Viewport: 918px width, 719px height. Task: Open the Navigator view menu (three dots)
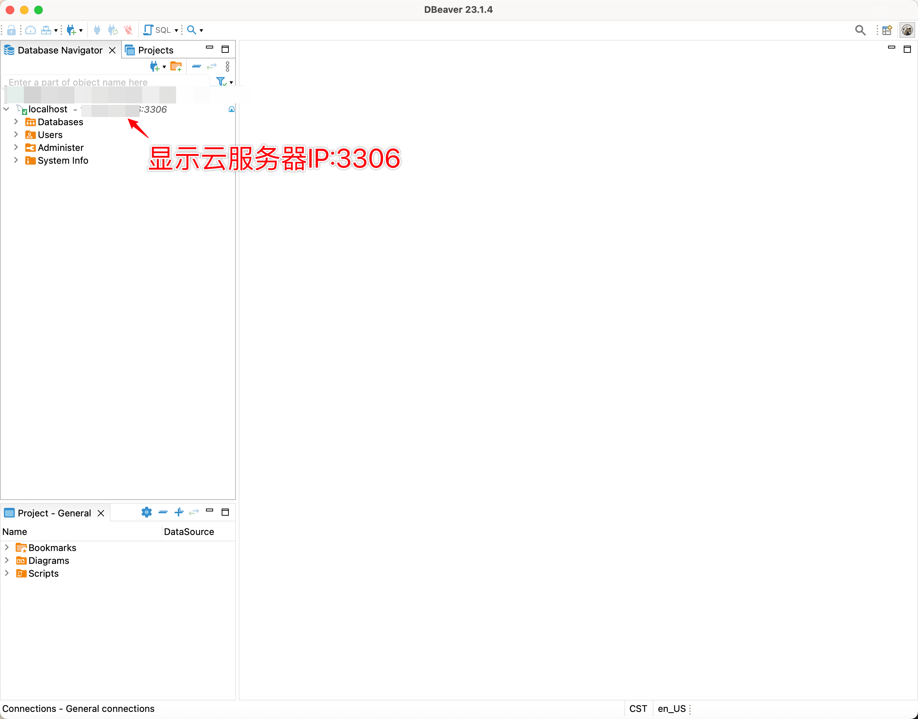tap(227, 66)
